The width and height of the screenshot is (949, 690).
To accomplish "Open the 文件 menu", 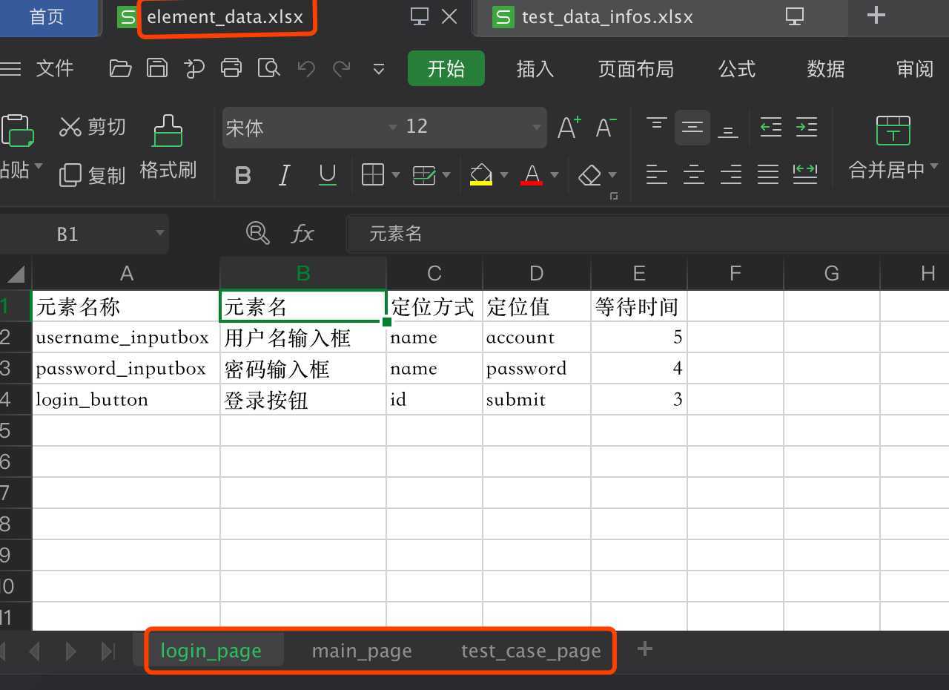I will click(x=55, y=69).
